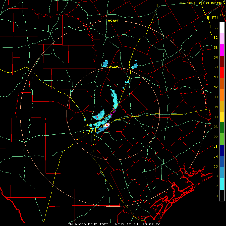This screenshot has height=226, width=226.
Task: Click the light pink 62 kft legend swatch
Action: point(222,39)
